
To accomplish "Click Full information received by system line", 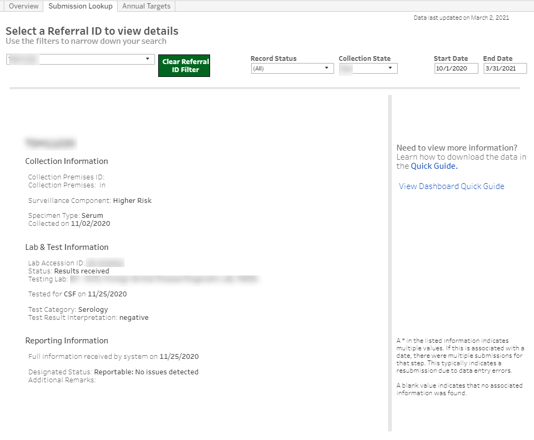I will [113, 357].
